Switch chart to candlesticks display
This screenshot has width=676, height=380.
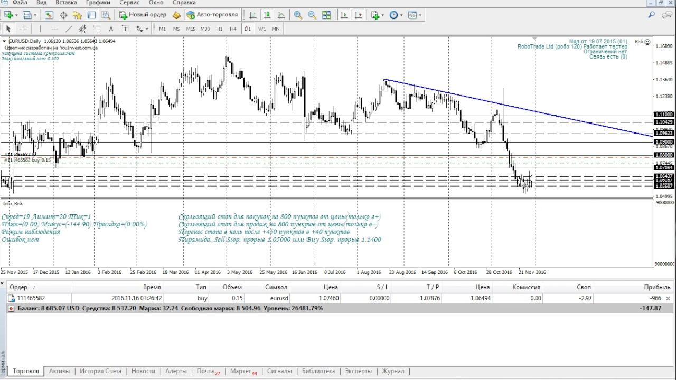pos(267,15)
